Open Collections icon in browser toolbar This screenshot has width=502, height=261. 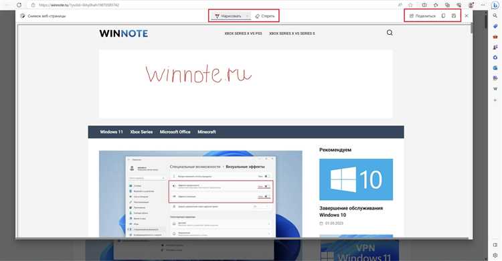(x=447, y=5)
